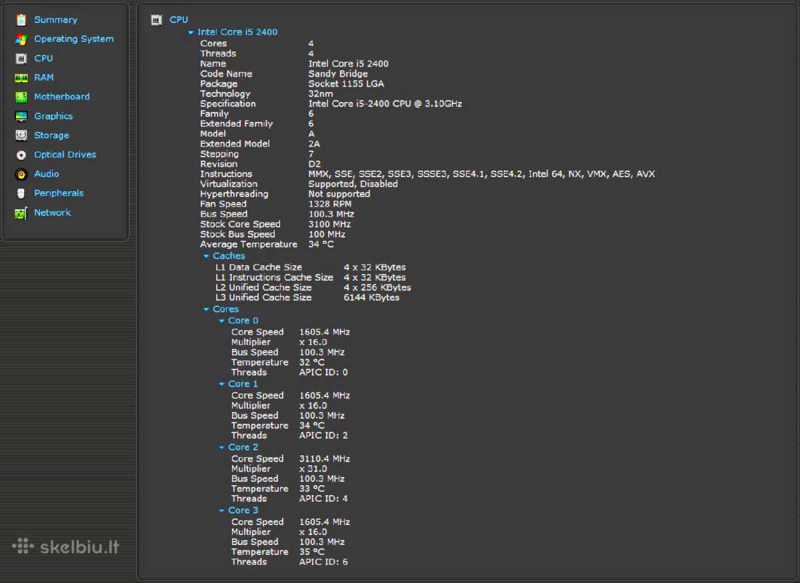Click the Average Temperature value 34 °C
The height and width of the screenshot is (583, 800).
coord(321,245)
